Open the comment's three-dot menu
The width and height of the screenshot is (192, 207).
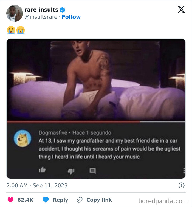point(184,171)
